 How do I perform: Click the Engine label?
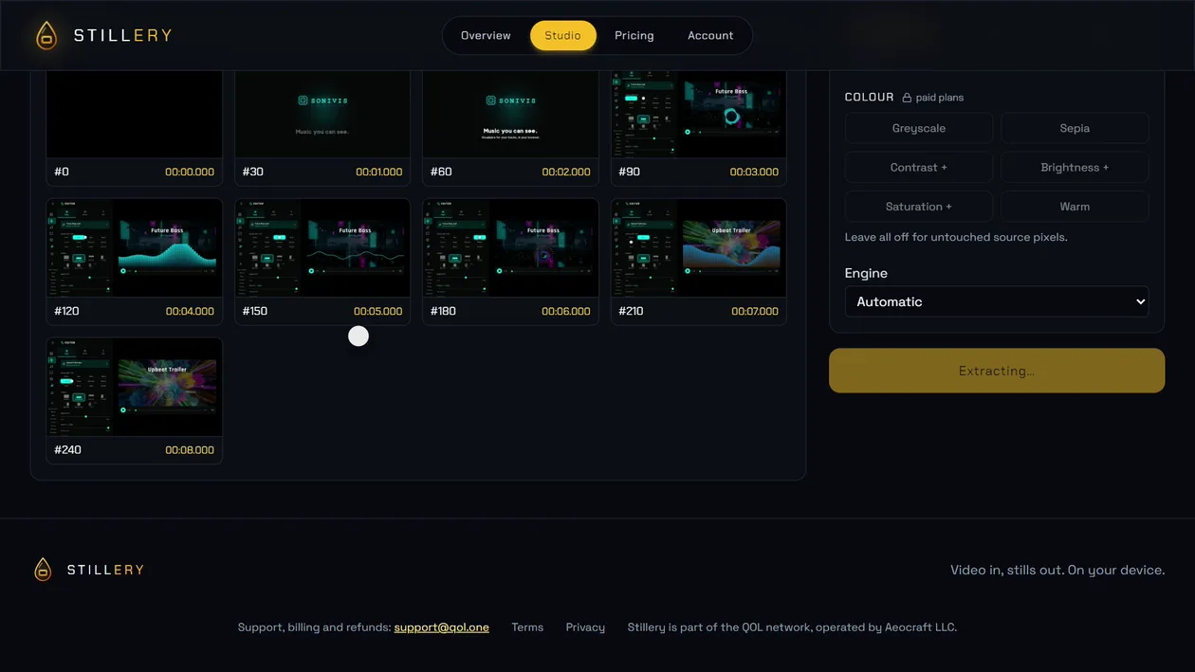866,273
